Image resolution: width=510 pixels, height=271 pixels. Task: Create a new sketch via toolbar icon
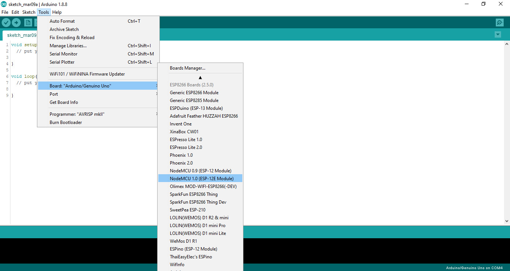click(x=28, y=22)
